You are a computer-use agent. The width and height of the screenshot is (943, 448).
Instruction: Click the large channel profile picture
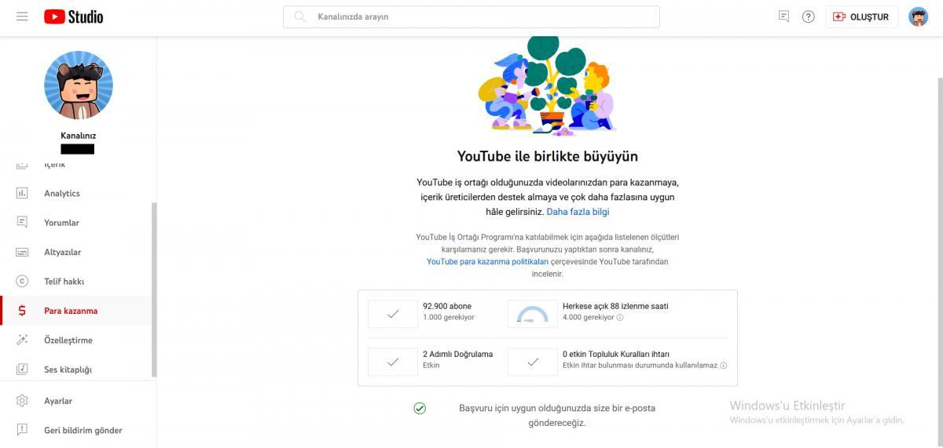click(79, 85)
